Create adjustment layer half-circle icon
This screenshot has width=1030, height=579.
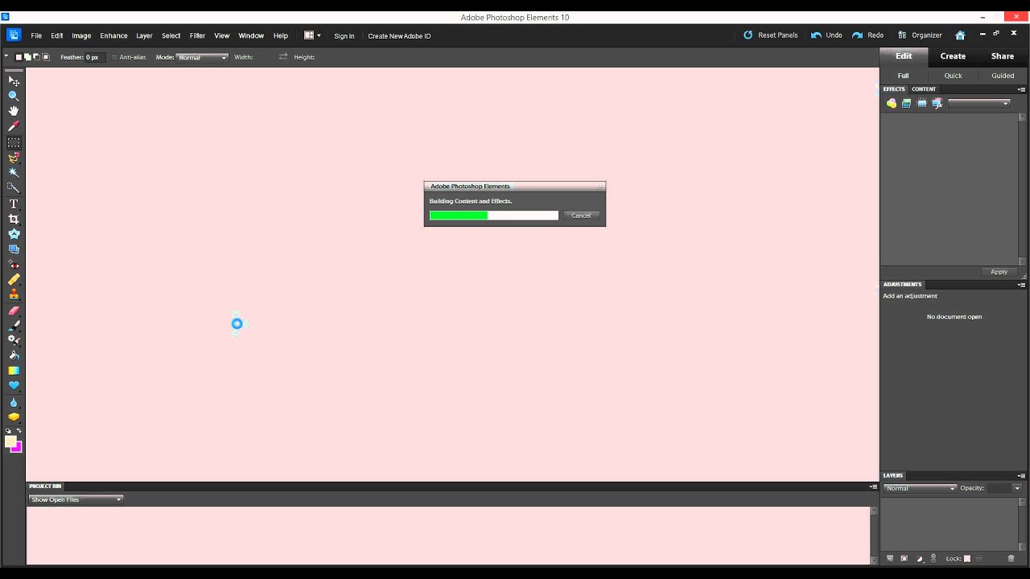[x=919, y=558]
